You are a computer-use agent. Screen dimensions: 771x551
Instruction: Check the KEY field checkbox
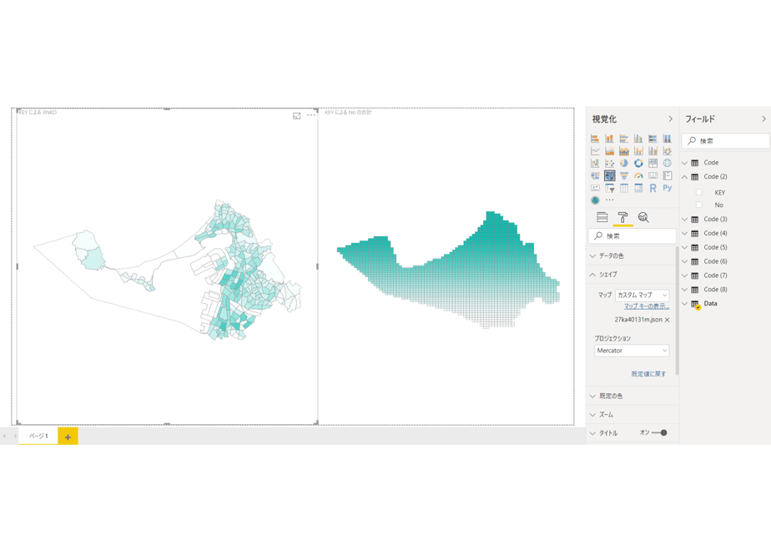698,192
